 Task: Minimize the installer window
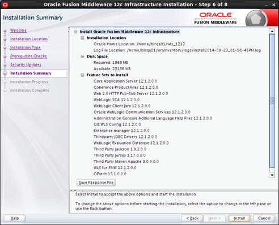click(x=267, y=5)
